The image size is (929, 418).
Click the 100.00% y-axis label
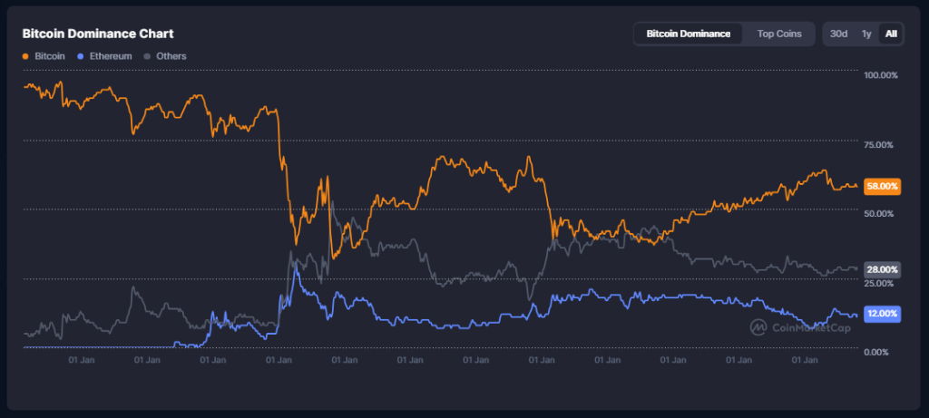coord(883,75)
